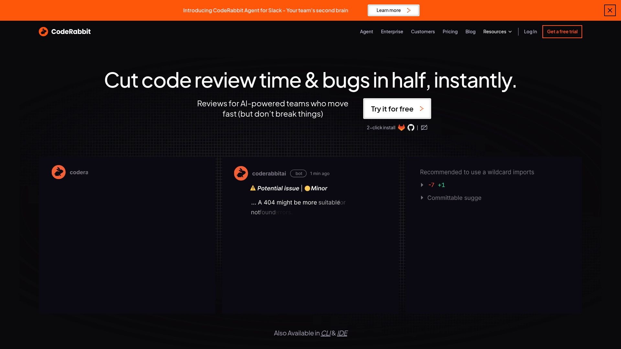Expand the Committable suggestion disclosure triangle
This screenshot has width=621, height=349.
click(422, 197)
